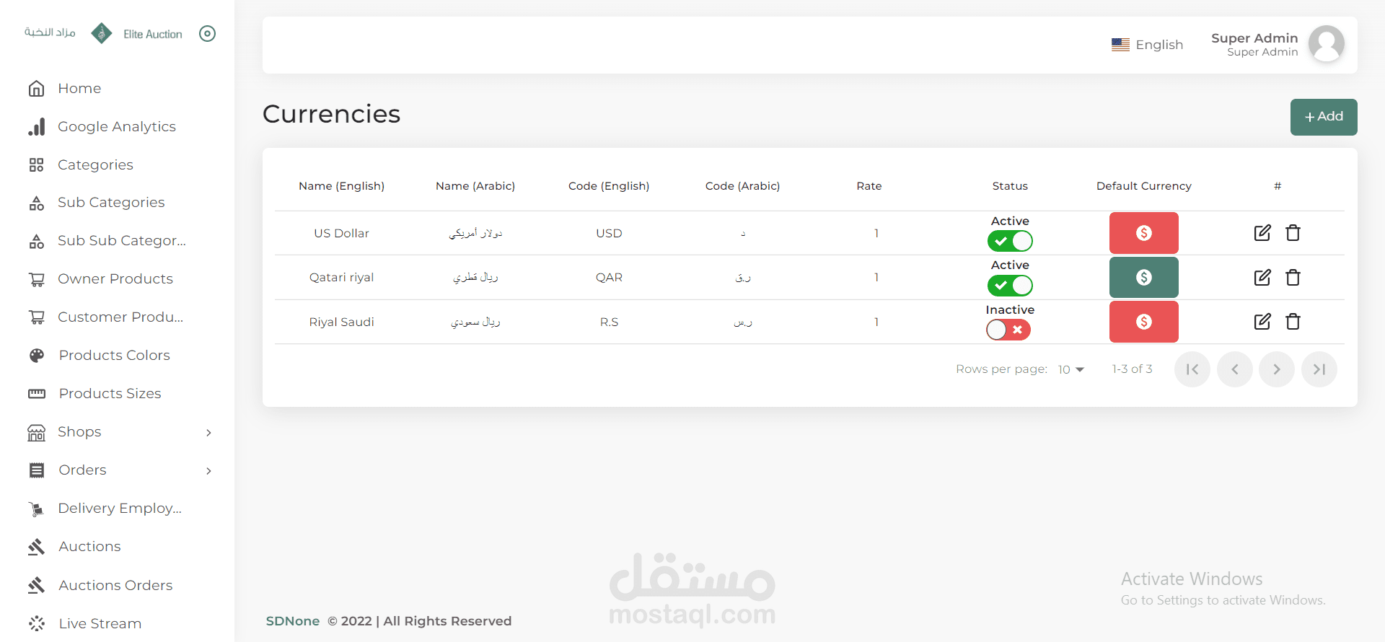
Task: Open the English language selector
Action: click(x=1147, y=45)
